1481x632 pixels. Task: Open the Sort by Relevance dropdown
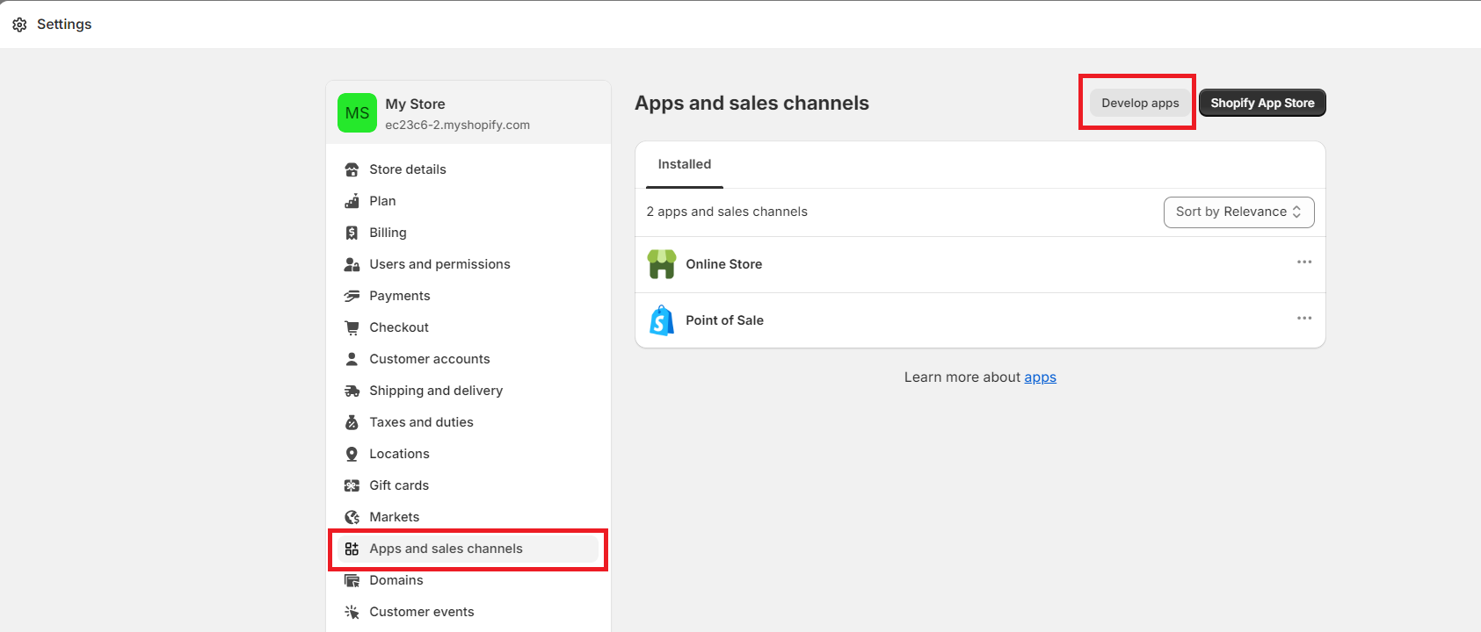[x=1238, y=212]
